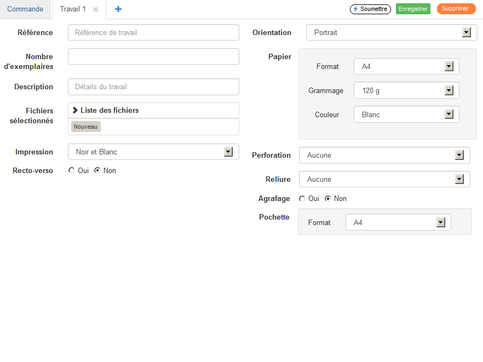
Task: Open the Impression Noir et Blanc dropdown
Action: [x=153, y=152]
